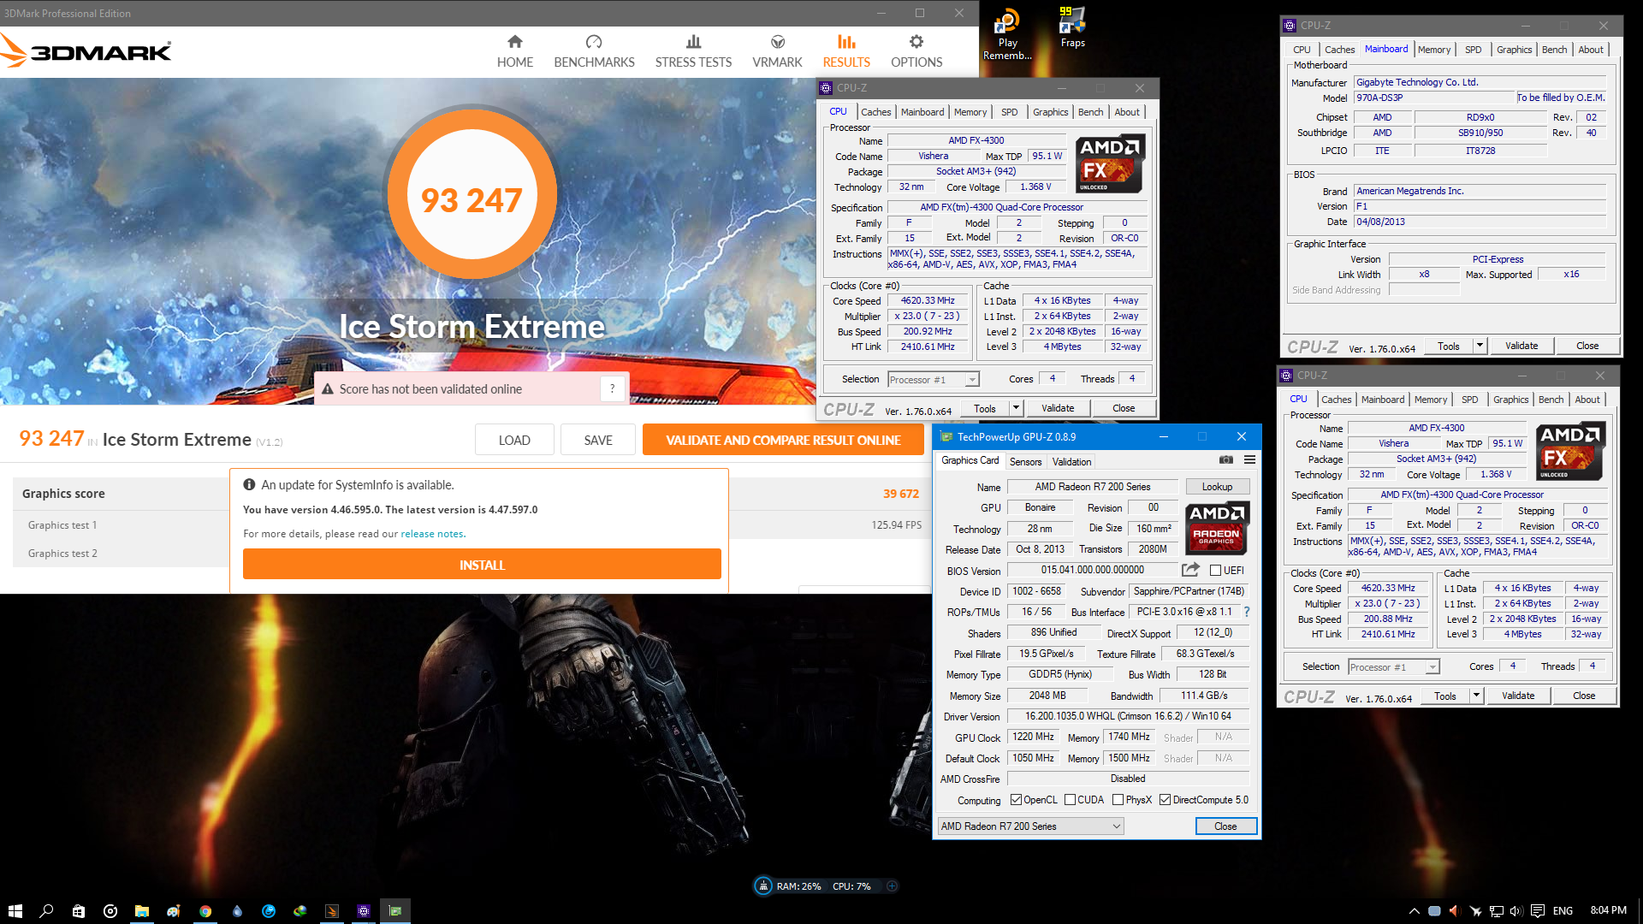The width and height of the screenshot is (1643, 924).
Task: Click Lookup button in GPU-Z
Action: tap(1217, 487)
